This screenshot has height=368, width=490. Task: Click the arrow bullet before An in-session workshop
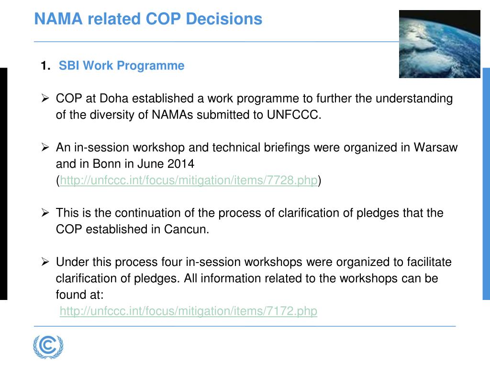click(x=45, y=148)
